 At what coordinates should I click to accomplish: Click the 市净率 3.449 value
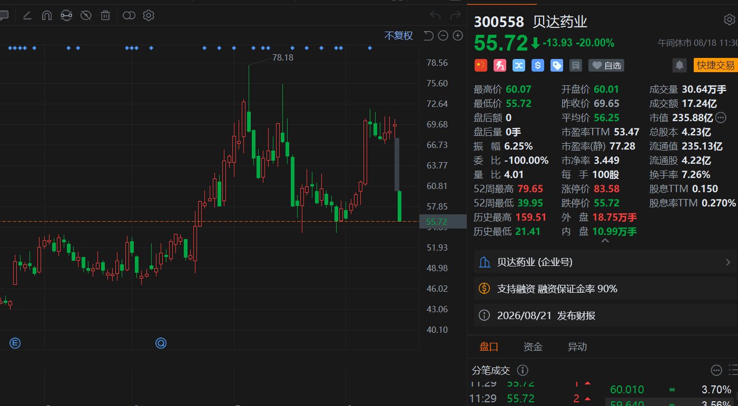pyautogui.click(x=606, y=160)
